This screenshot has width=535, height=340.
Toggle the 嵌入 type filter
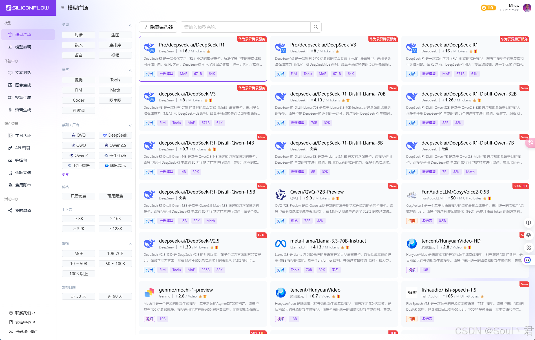pos(79,45)
